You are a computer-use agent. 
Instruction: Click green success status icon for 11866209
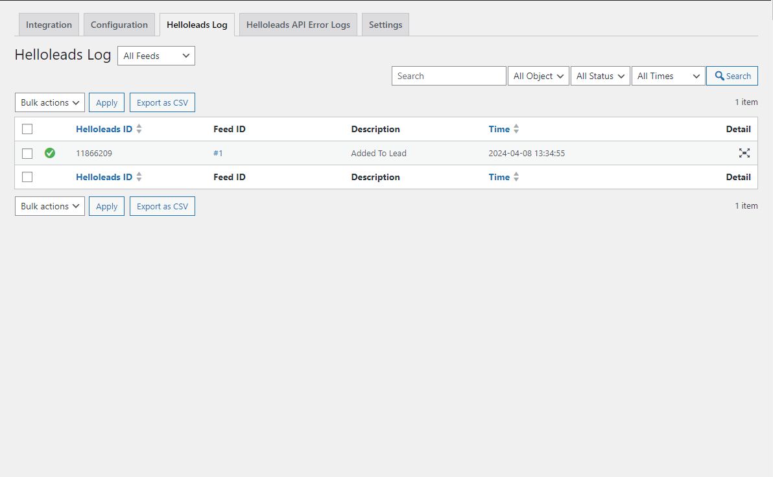50,153
